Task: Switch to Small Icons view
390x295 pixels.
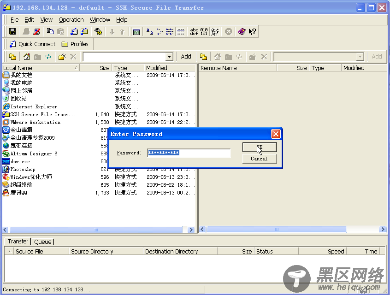Action: tap(160, 32)
